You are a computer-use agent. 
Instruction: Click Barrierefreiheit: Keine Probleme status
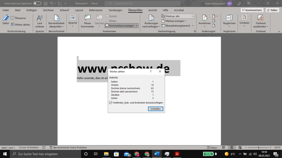tap(68, 148)
